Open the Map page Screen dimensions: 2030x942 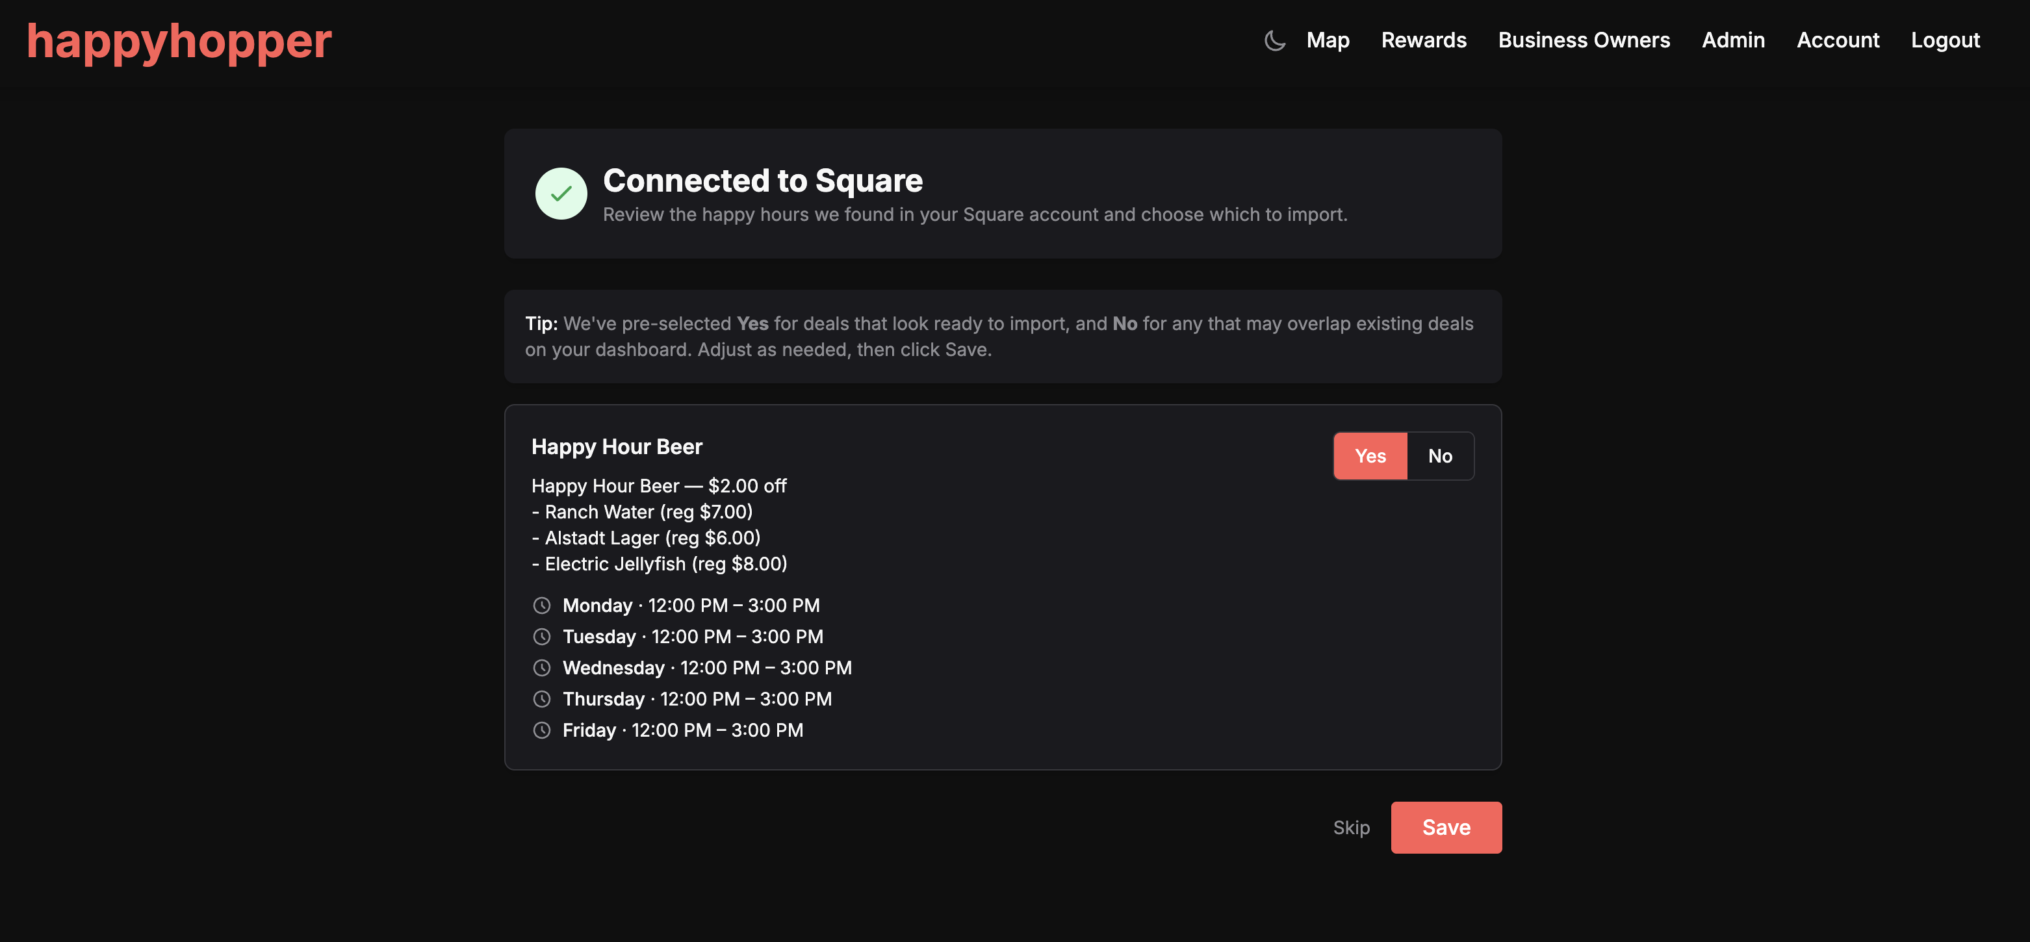(1328, 40)
